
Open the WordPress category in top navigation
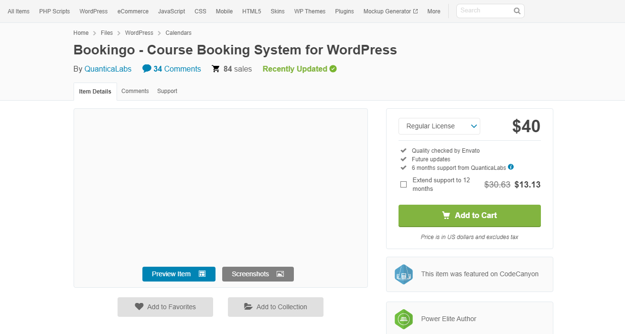[94, 11]
